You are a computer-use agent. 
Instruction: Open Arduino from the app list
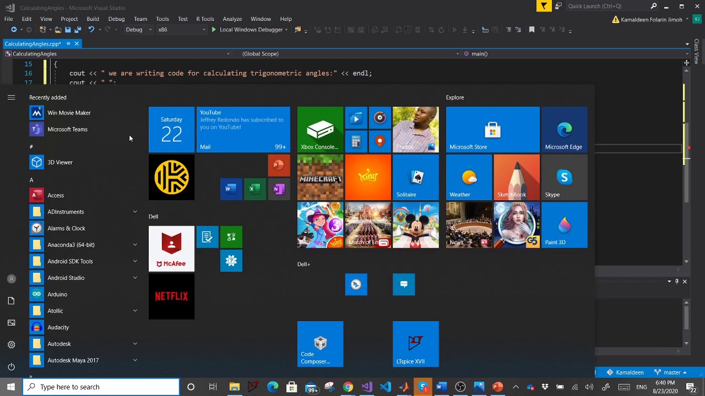[84, 294]
